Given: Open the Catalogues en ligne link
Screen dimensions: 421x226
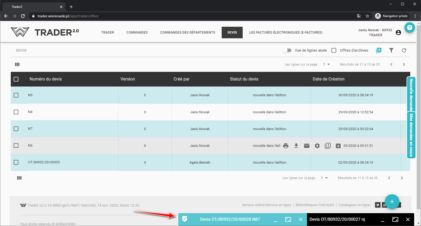Looking at the screenshot, I should (354, 205).
